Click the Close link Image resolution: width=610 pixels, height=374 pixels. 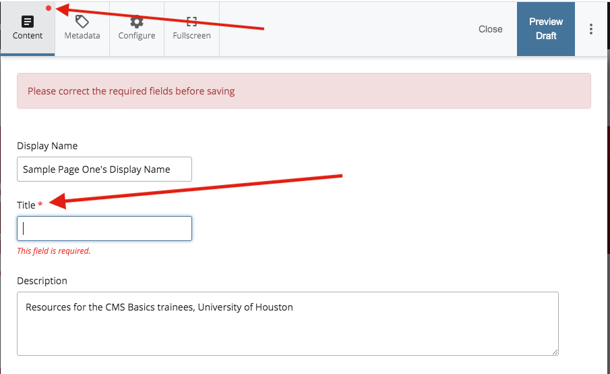pos(490,29)
